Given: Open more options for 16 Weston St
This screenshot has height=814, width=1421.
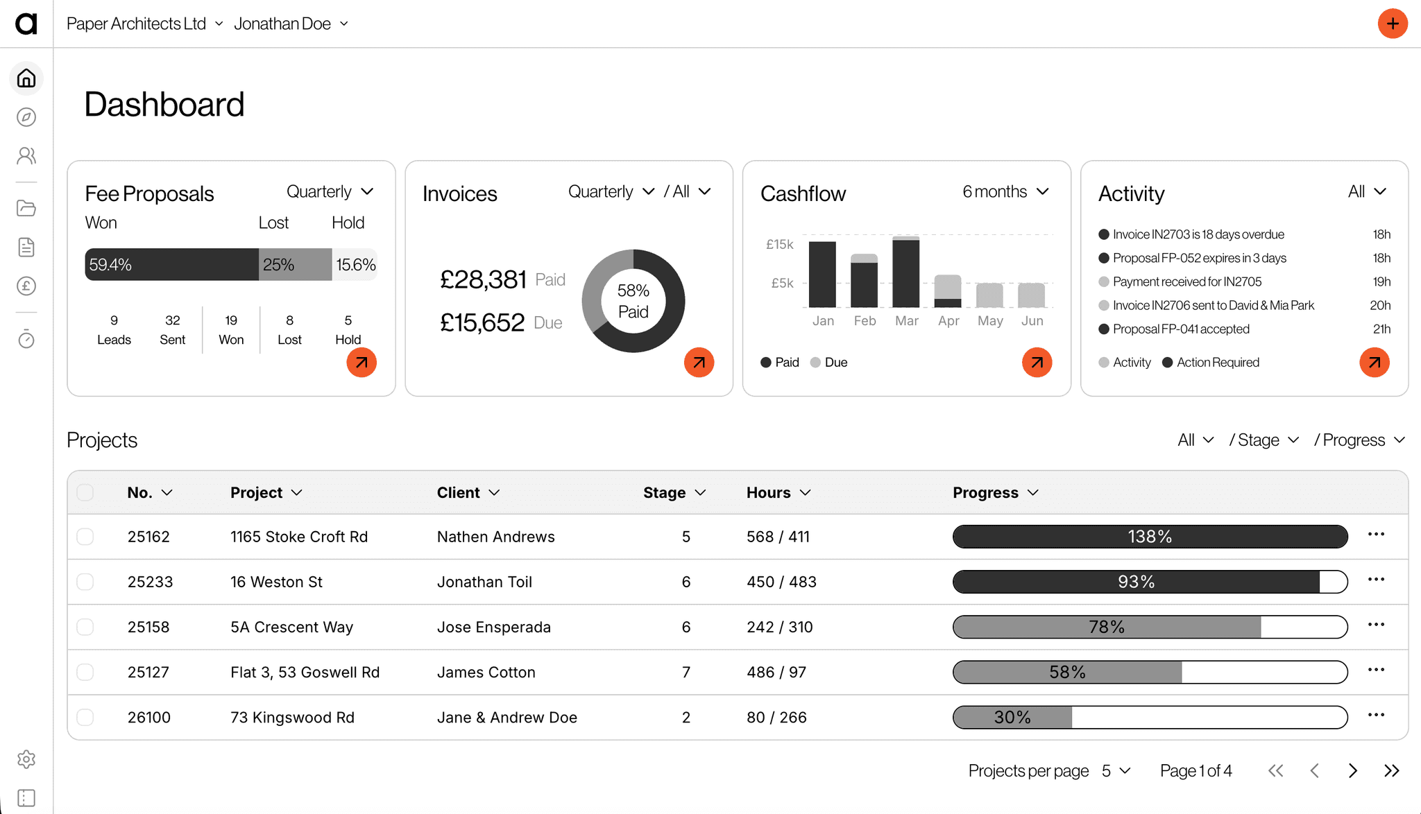Looking at the screenshot, I should pyautogui.click(x=1377, y=580).
